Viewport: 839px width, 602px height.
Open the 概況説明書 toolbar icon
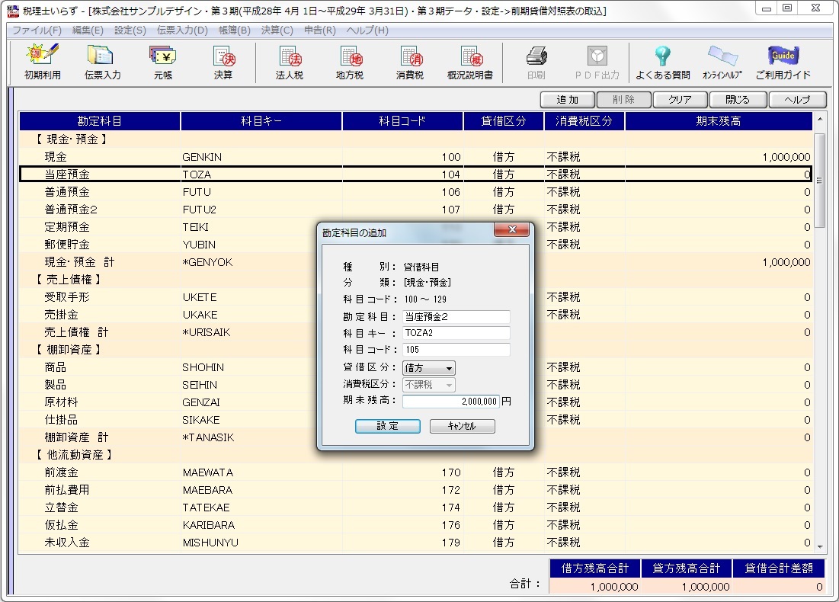click(470, 62)
